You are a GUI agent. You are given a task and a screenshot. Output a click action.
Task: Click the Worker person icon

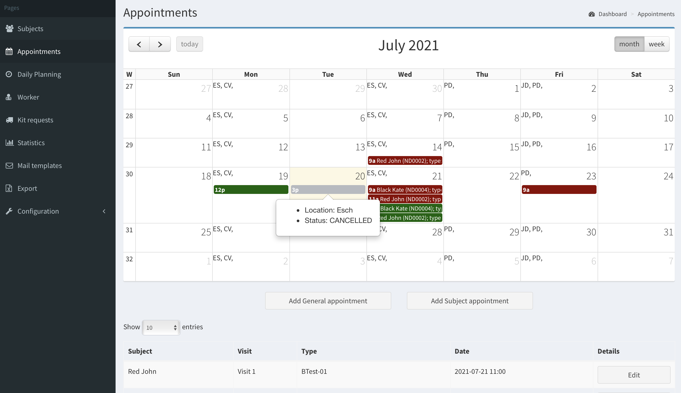[9, 97]
